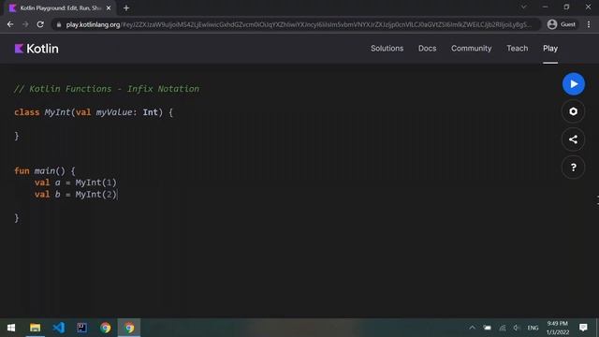This screenshot has height=337, width=599.
Task: Close the Kotlin Playground tab
Action: (x=109, y=8)
